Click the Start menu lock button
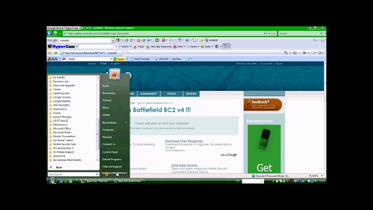The width and height of the screenshot is (373, 210). pyautogui.click(x=117, y=174)
